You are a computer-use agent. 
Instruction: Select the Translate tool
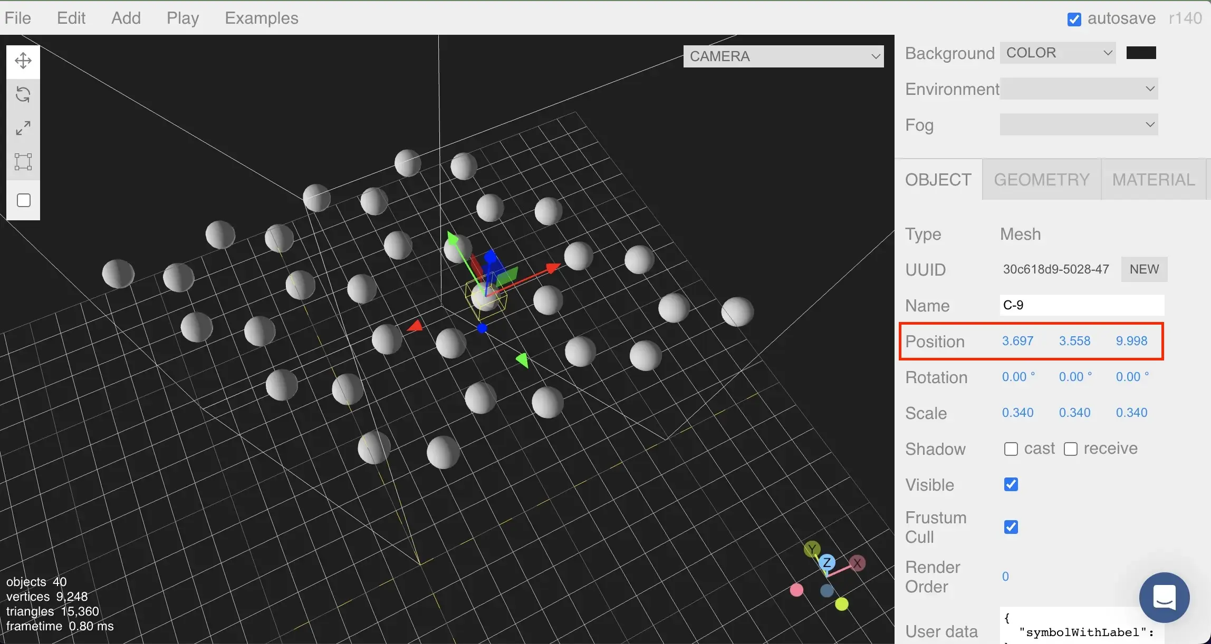pyautogui.click(x=23, y=61)
